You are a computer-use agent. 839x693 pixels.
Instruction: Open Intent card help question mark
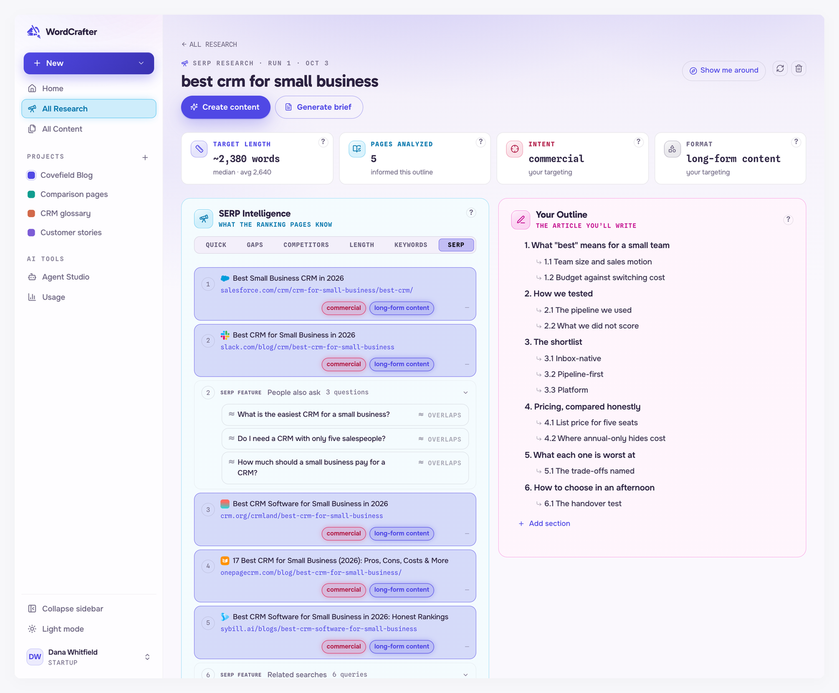point(638,142)
